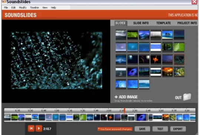Image resolution: width=199 pixels, height=135 pixels.
Task: Click the Save button
Action: pos(142,129)
